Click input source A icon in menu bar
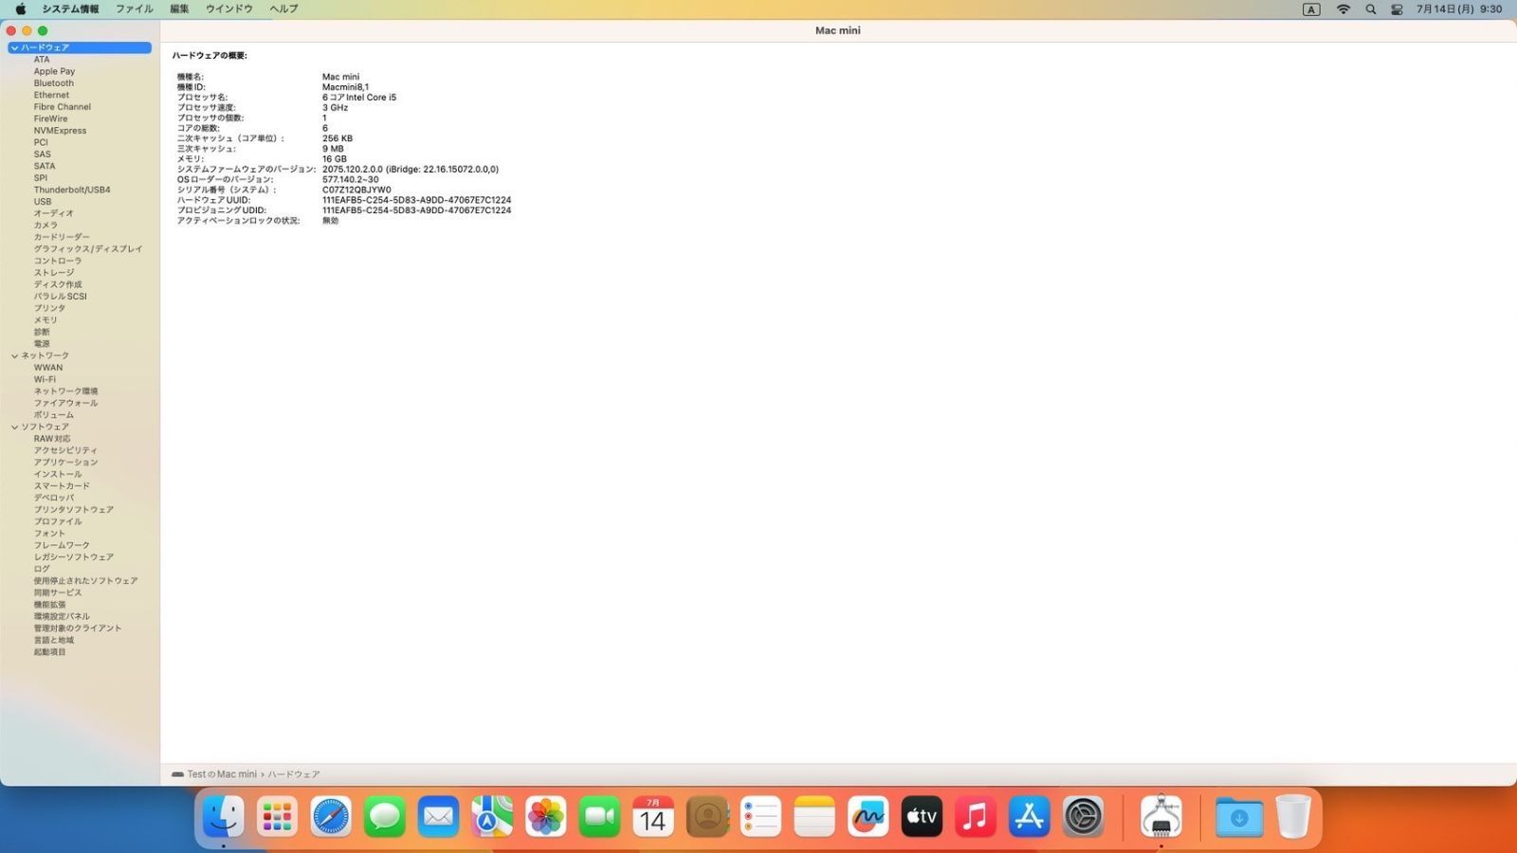The height and width of the screenshot is (853, 1517). (x=1311, y=9)
